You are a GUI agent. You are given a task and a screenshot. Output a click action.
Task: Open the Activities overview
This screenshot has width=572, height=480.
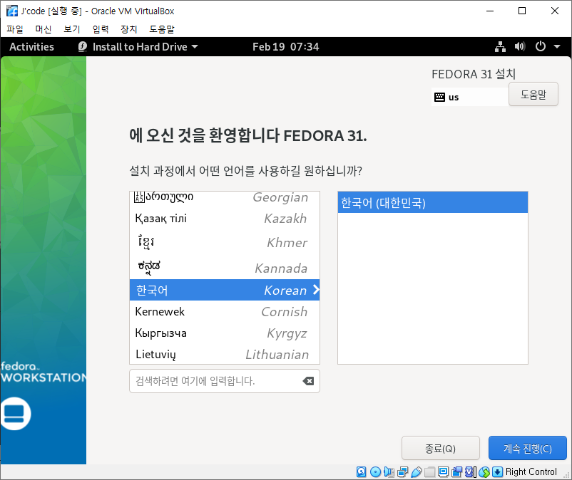[x=31, y=46]
